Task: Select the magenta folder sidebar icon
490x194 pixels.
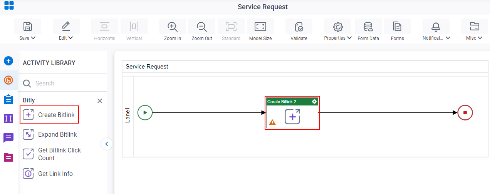Action: [8, 157]
